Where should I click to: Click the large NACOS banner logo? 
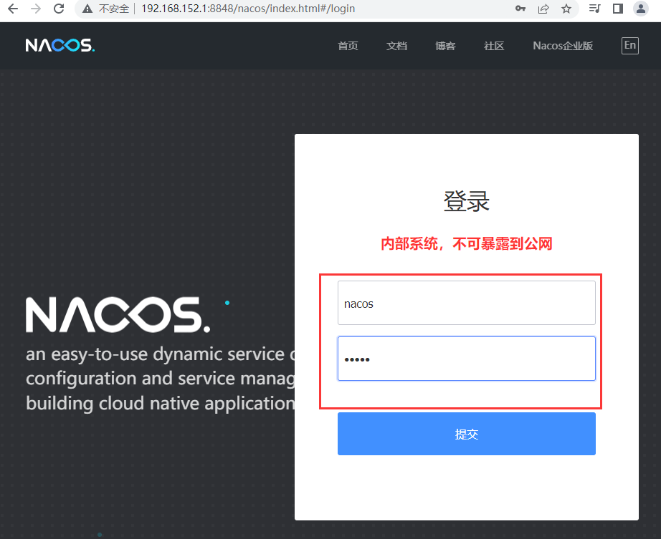tap(118, 314)
